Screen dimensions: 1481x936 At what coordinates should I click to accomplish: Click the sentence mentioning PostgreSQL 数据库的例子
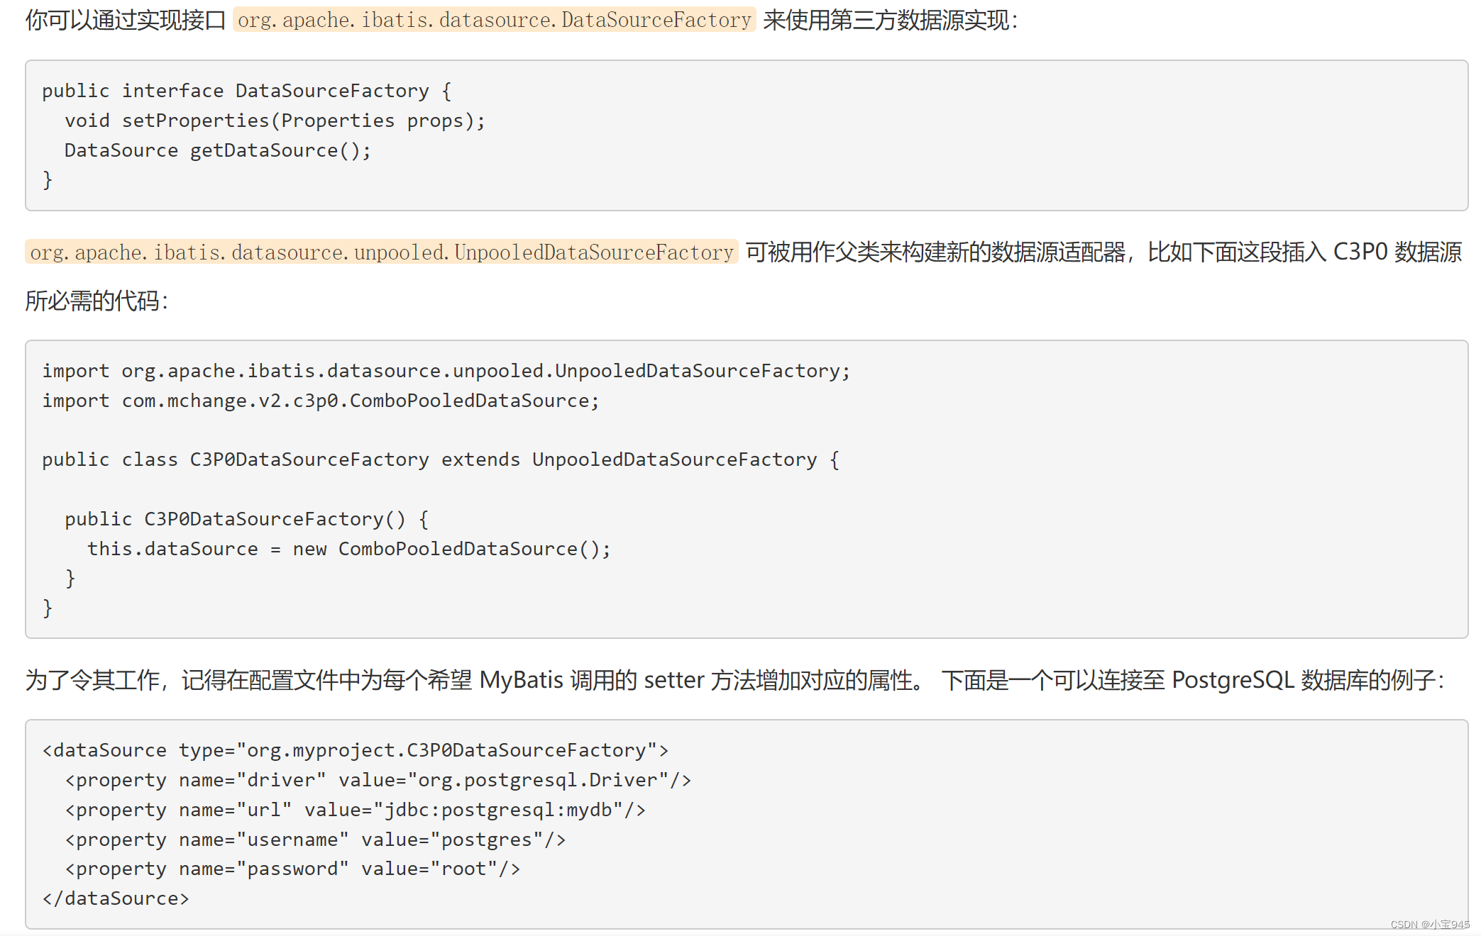point(1193,680)
